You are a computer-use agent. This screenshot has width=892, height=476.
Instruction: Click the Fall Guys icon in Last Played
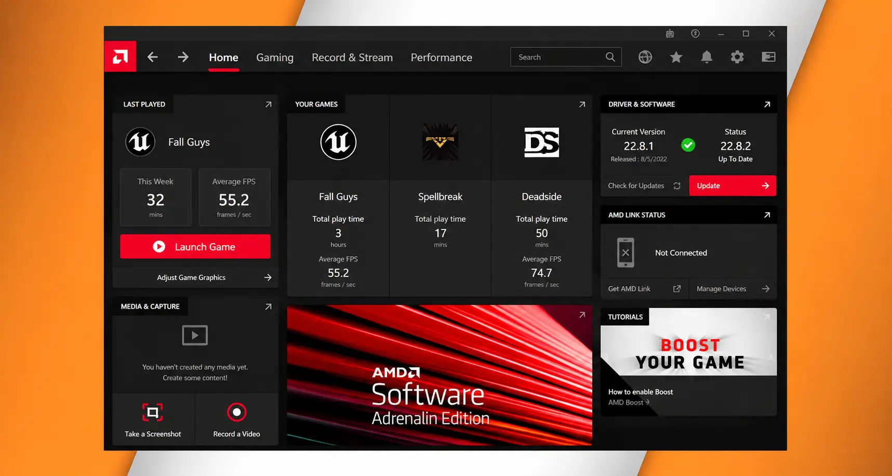[140, 142]
